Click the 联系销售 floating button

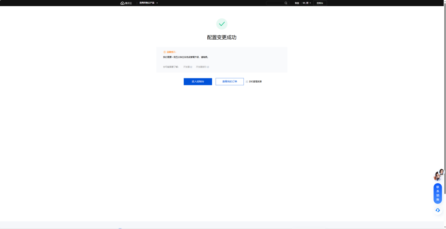pyautogui.click(x=438, y=193)
